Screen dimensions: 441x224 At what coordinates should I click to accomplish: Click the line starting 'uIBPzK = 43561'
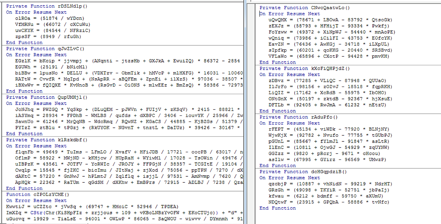point(129,164)
